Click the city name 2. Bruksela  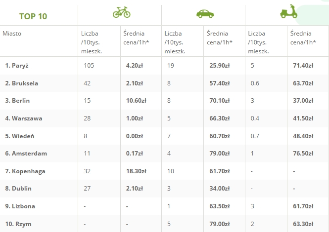coord(21,83)
